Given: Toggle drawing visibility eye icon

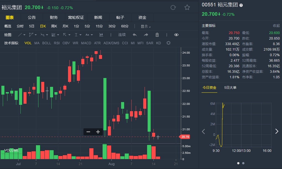Looking at the screenshot, I should (x=176, y=35).
